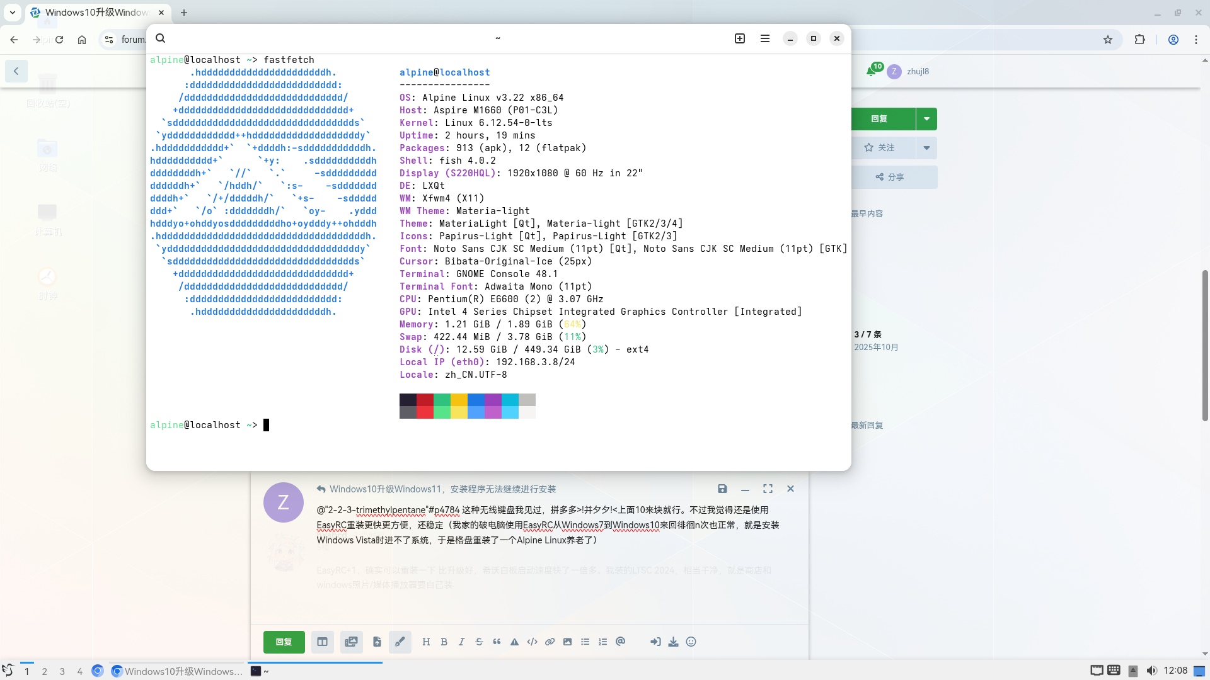This screenshot has width=1210, height=680.
Task: Insert code block in reply editor
Action: [x=532, y=642]
